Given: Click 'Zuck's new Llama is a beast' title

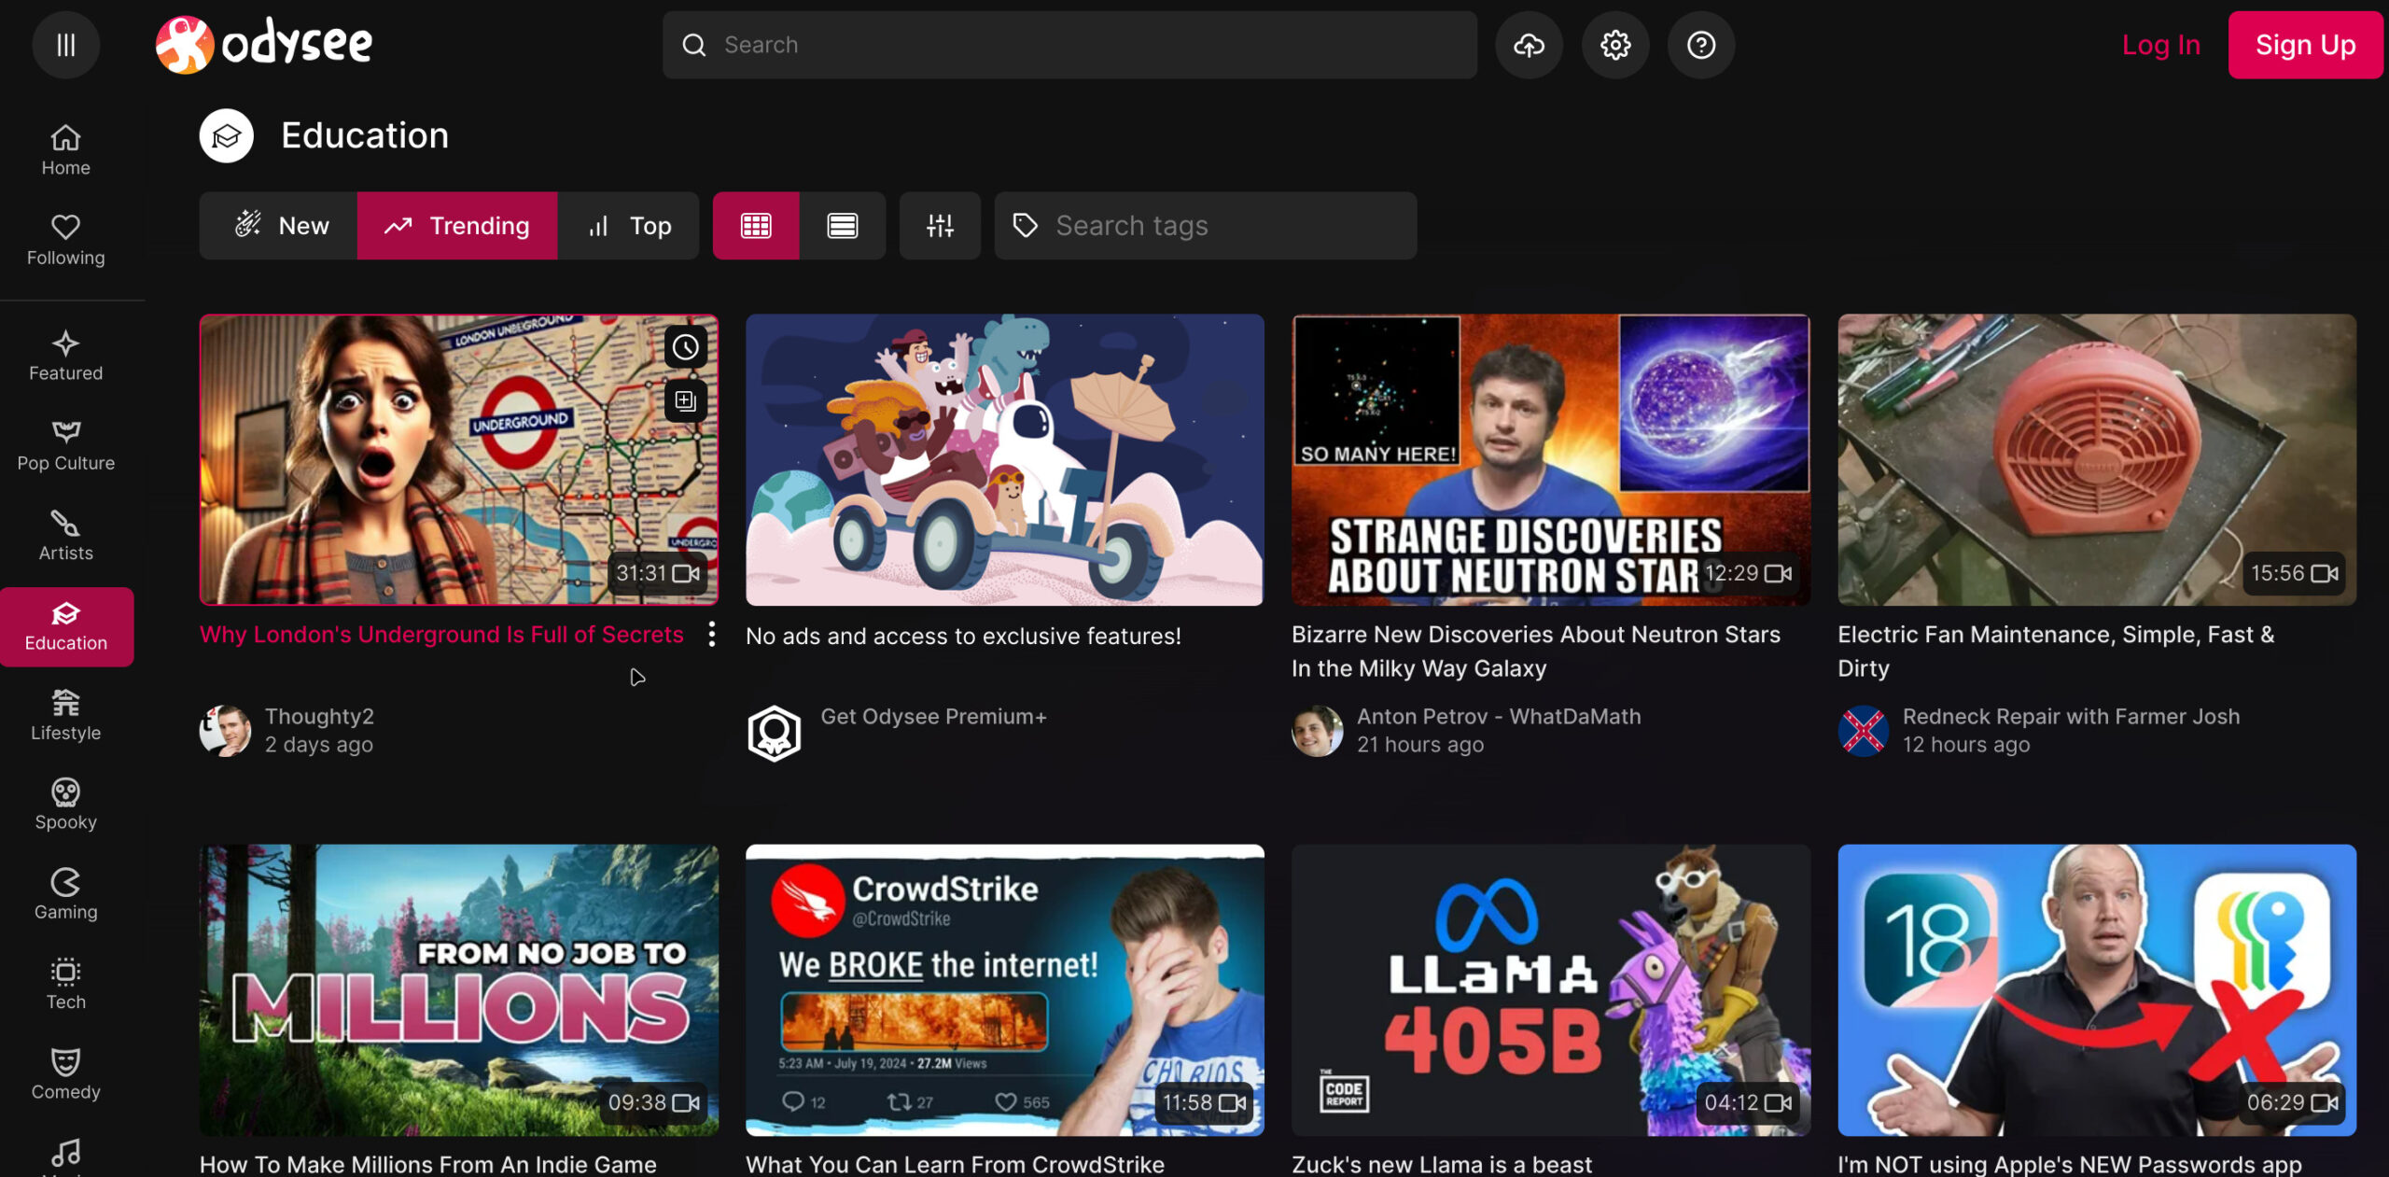Looking at the screenshot, I should (1442, 1164).
